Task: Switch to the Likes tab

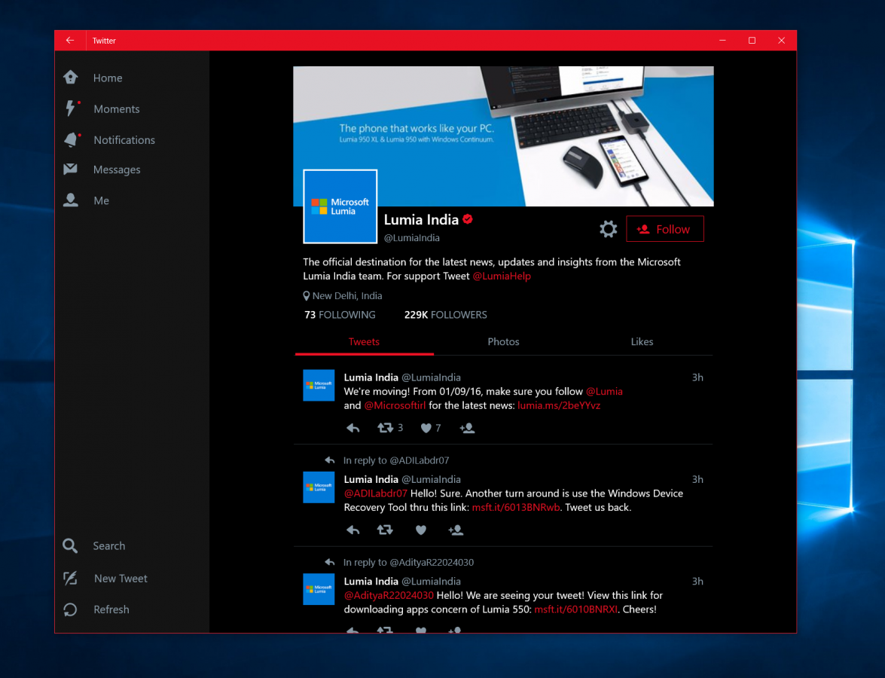Action: click(642, 341)
